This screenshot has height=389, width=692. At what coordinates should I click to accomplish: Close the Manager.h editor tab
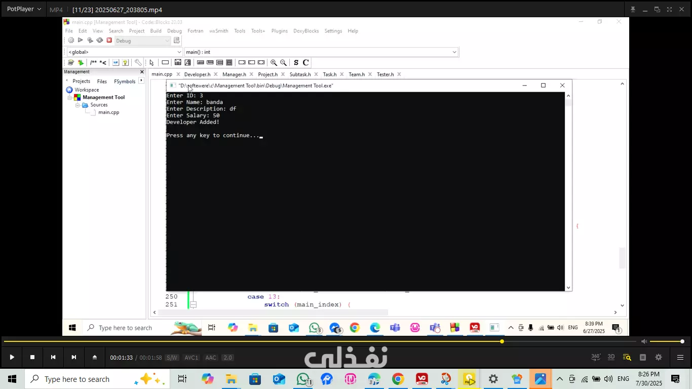pyautogui.click(x=251, y=74)
